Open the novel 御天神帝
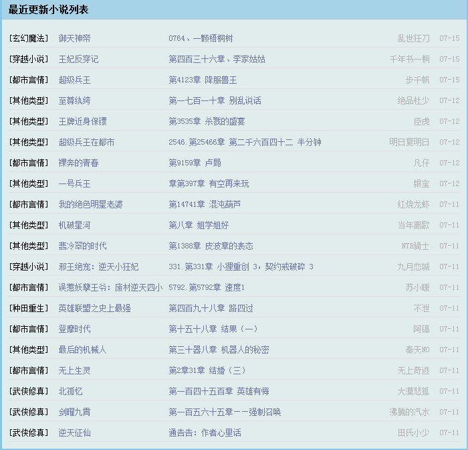 [x=74, y=38]
